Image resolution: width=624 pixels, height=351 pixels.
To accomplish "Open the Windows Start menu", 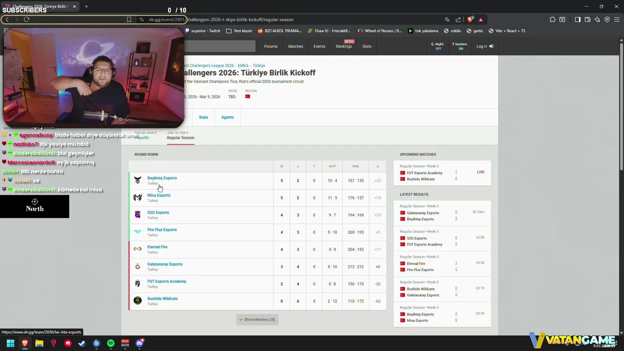I will [x=10, y=343].
